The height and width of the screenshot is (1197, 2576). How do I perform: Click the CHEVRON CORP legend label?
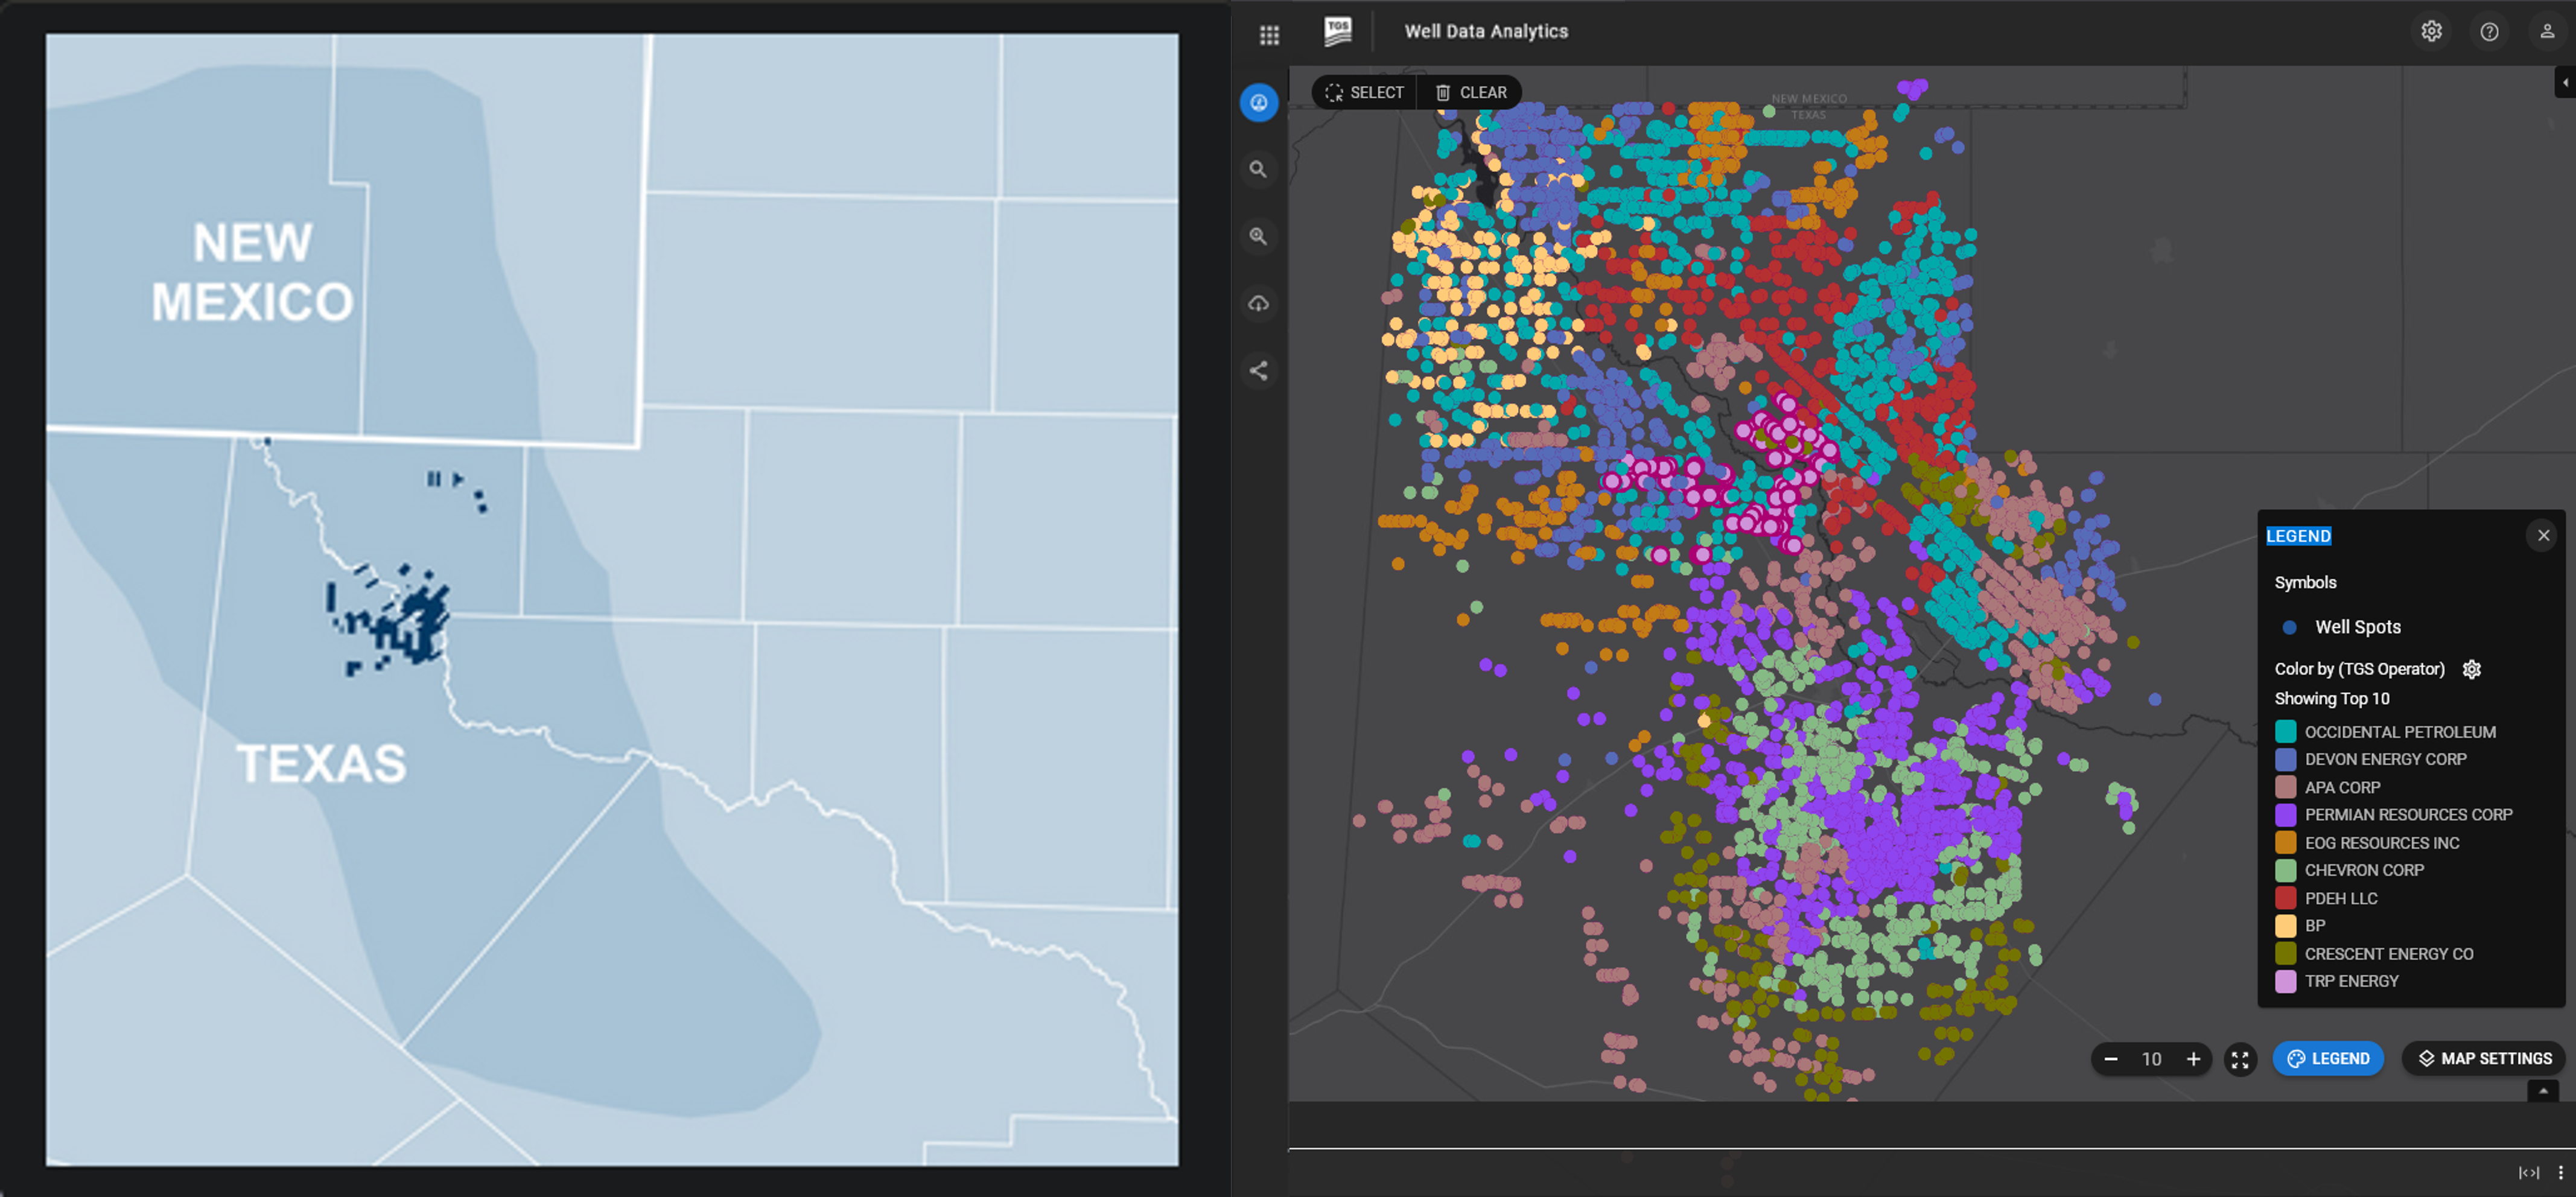click(2364, 871)
